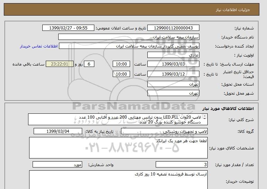267x189 pixels.
Task: Click the page header 'جزئیات اطلاعات نیاز'
Action: click(x=233, y=10)
